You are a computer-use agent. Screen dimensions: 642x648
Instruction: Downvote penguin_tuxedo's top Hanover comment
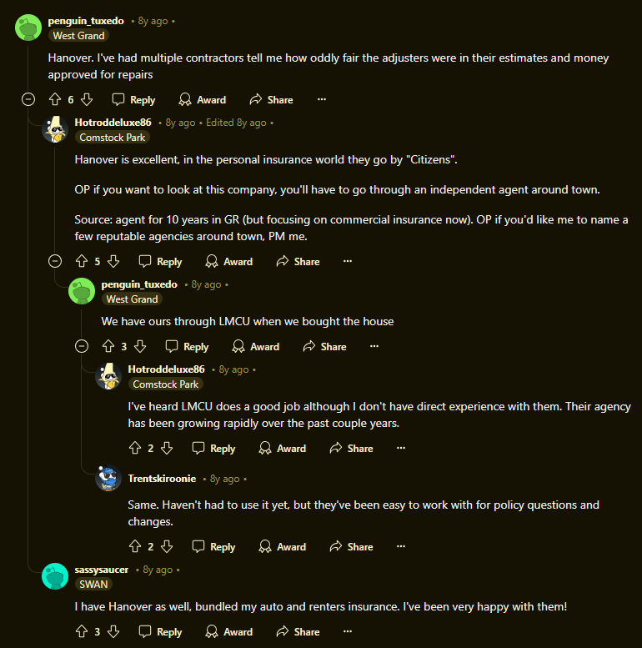(x=87, y=99)
